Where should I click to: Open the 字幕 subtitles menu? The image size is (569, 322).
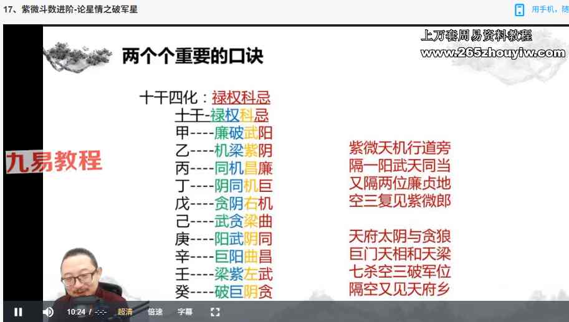click(185, 311)
